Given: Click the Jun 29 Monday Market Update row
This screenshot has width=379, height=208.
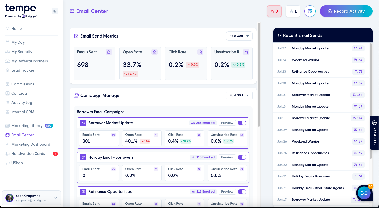Looking at the screenshot, I should coord(321,130).
